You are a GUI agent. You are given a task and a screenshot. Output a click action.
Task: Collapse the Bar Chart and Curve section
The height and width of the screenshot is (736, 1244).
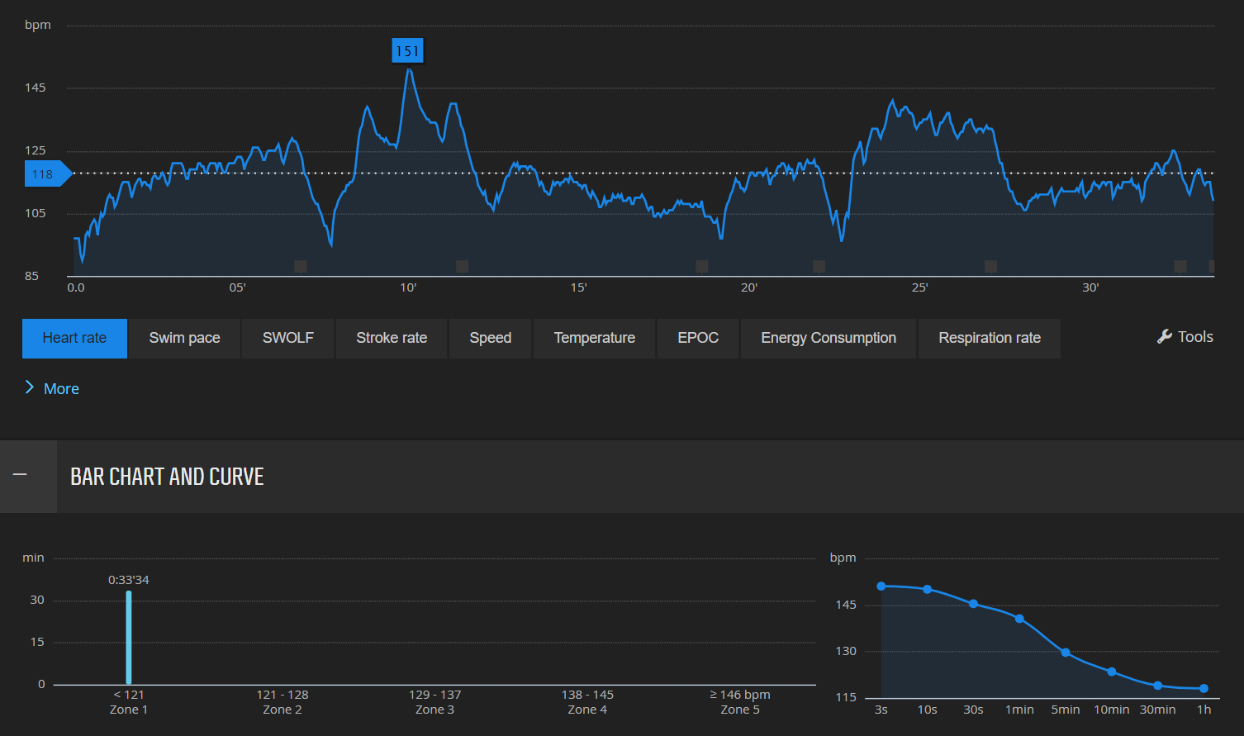21,475
